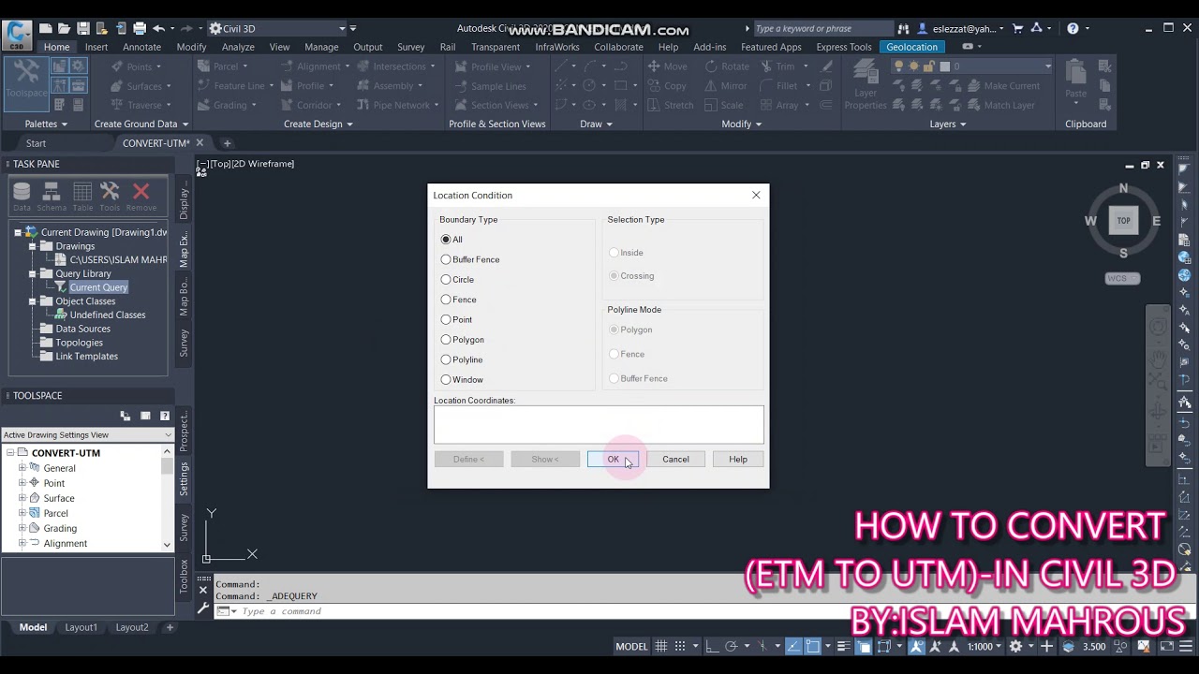
Task: Click the Customization hamburger icon in status bar
Action: tap(1188, 646)
